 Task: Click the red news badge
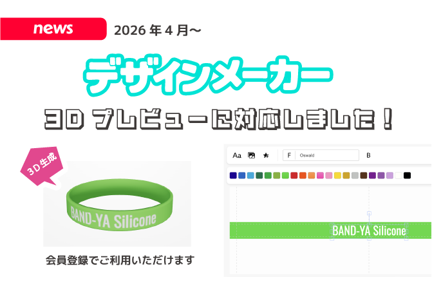(53, 29)
